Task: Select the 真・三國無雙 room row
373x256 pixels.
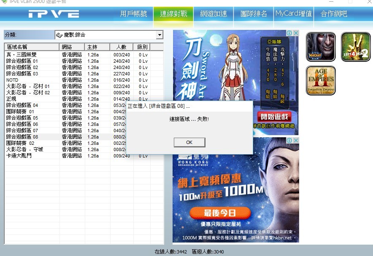Action: click(x=84, y=55)
